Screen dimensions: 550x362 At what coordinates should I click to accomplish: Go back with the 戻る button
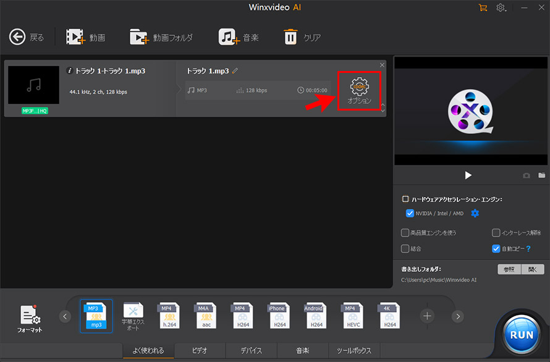[27, 37]
